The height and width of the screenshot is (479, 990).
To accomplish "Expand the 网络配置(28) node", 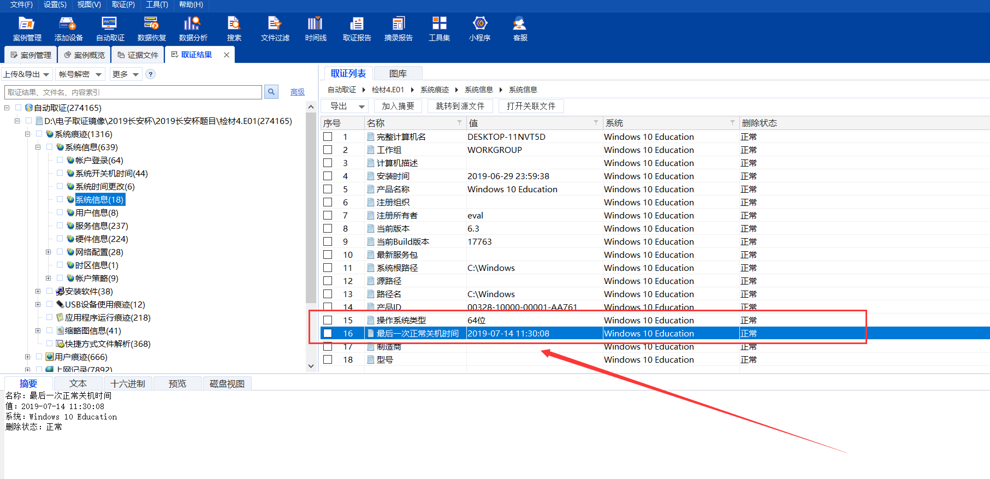I will 48,252.
